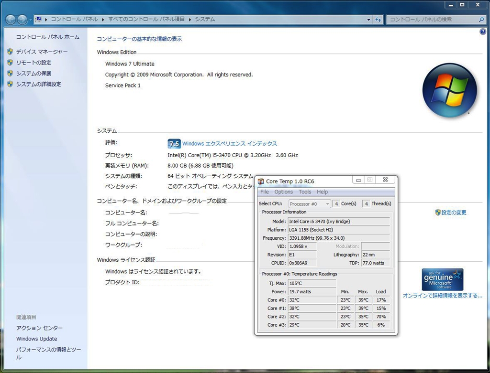Screen dimensions: 490x373
Task: Click the ask for genuine Microsoft badge
Action: click(442, 279)
